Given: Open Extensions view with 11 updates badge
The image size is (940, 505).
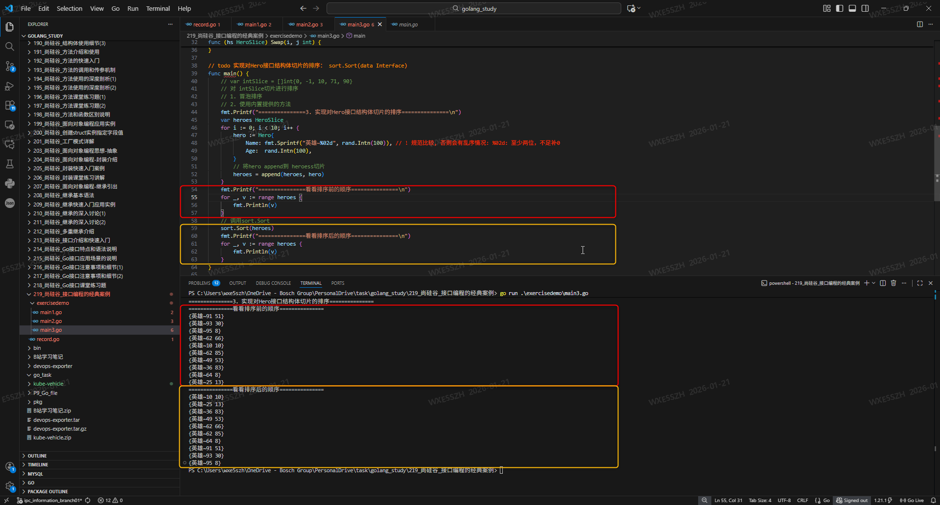Looking at the screenshot, I should (9, 105).
